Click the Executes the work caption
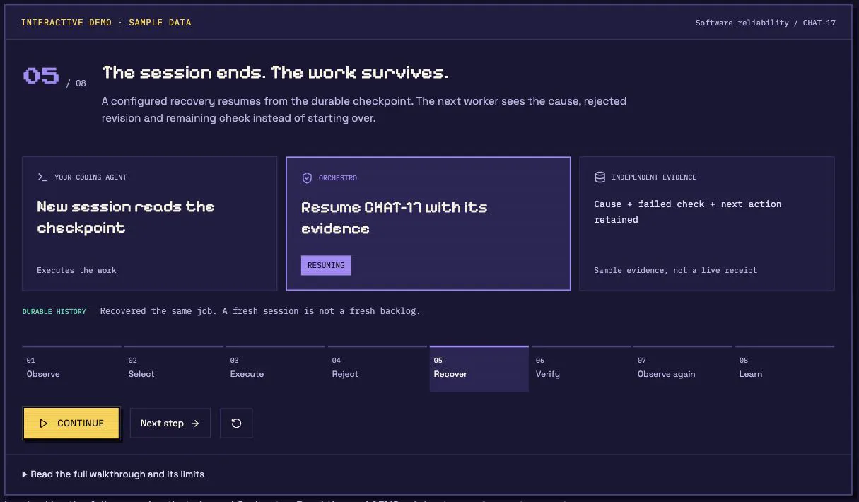Viewport: 859px width, 502px height. (x=76, y=270)
